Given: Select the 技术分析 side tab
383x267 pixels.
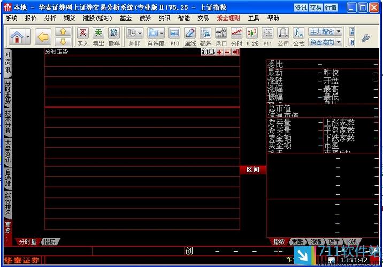Looking at the screenshot, I should [x=8, y=121].
